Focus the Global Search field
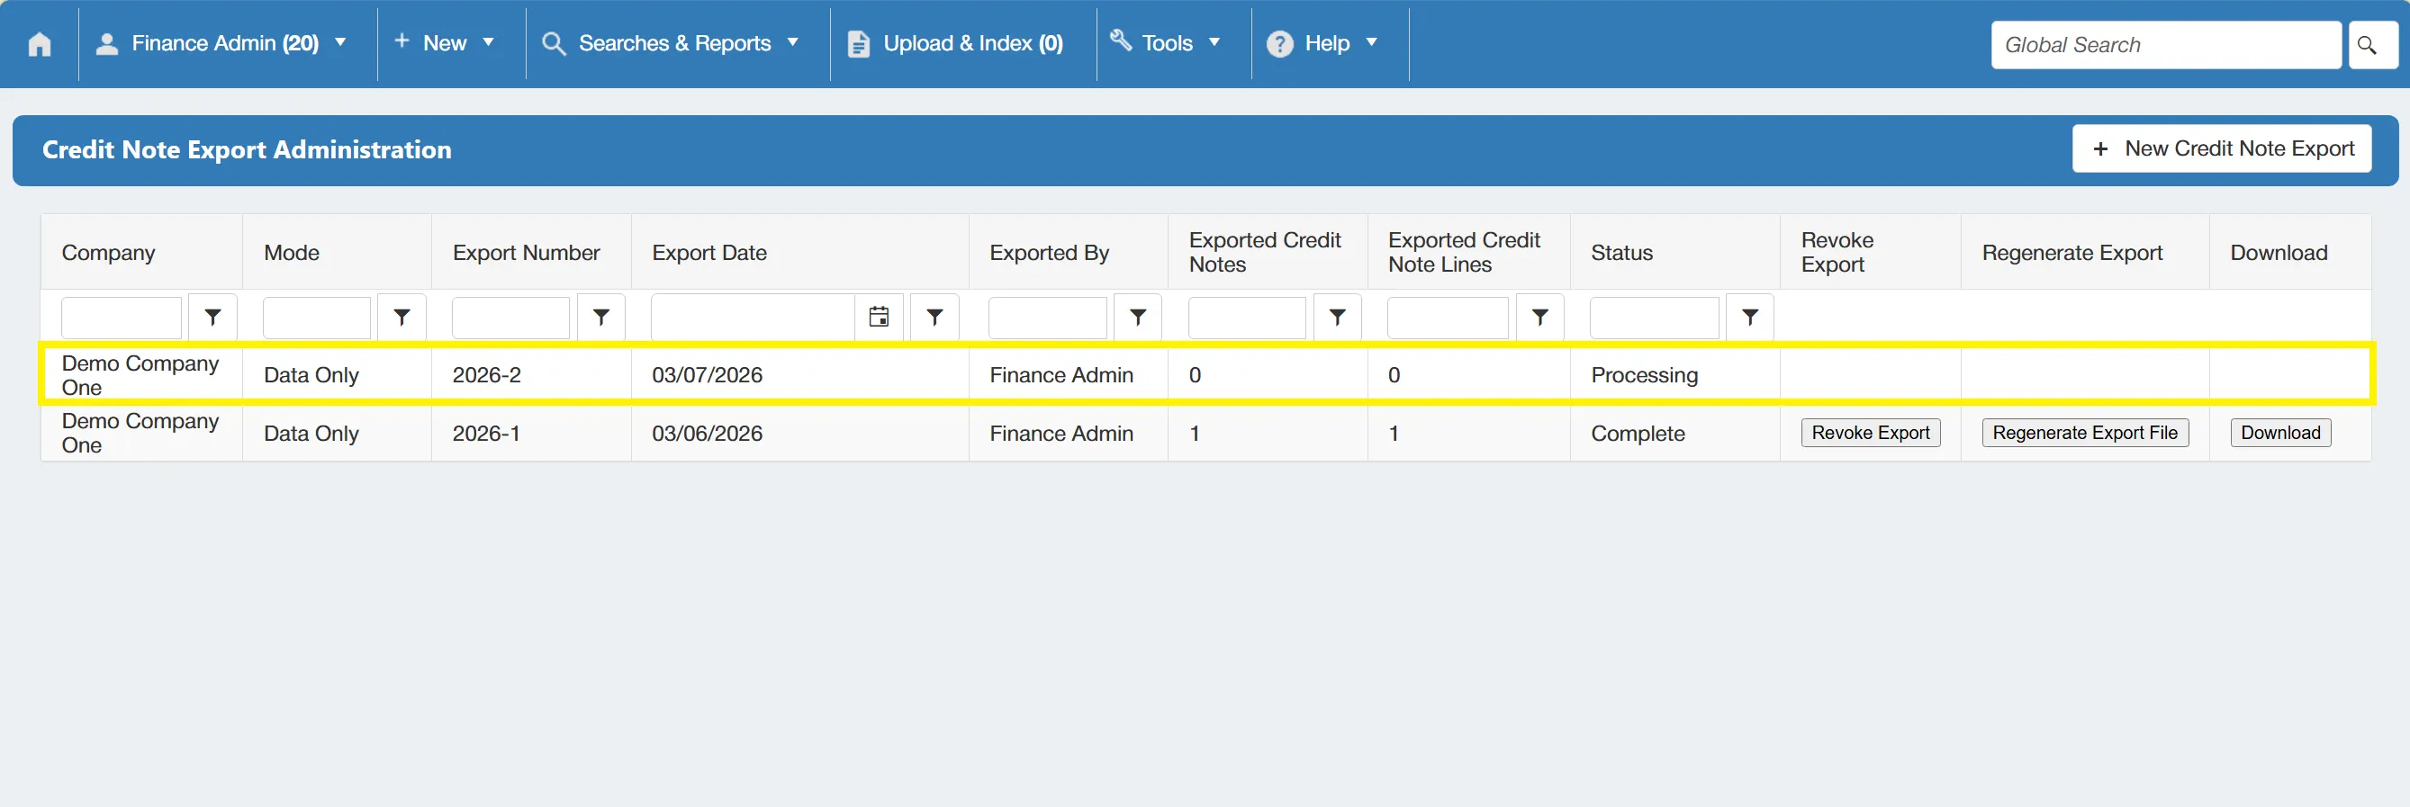 pyautogui.click(x=2166, y=45)
